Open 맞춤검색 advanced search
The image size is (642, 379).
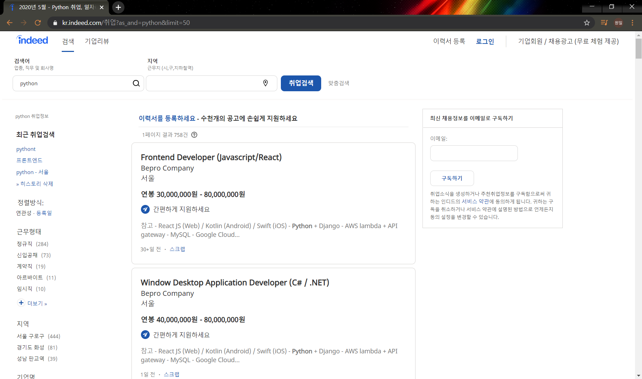[x=339, y=83]
